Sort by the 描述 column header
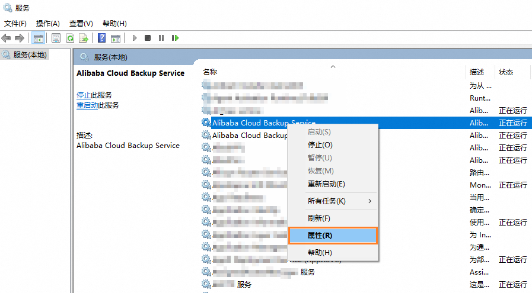The image size is (532, 293). pos(477,72)
